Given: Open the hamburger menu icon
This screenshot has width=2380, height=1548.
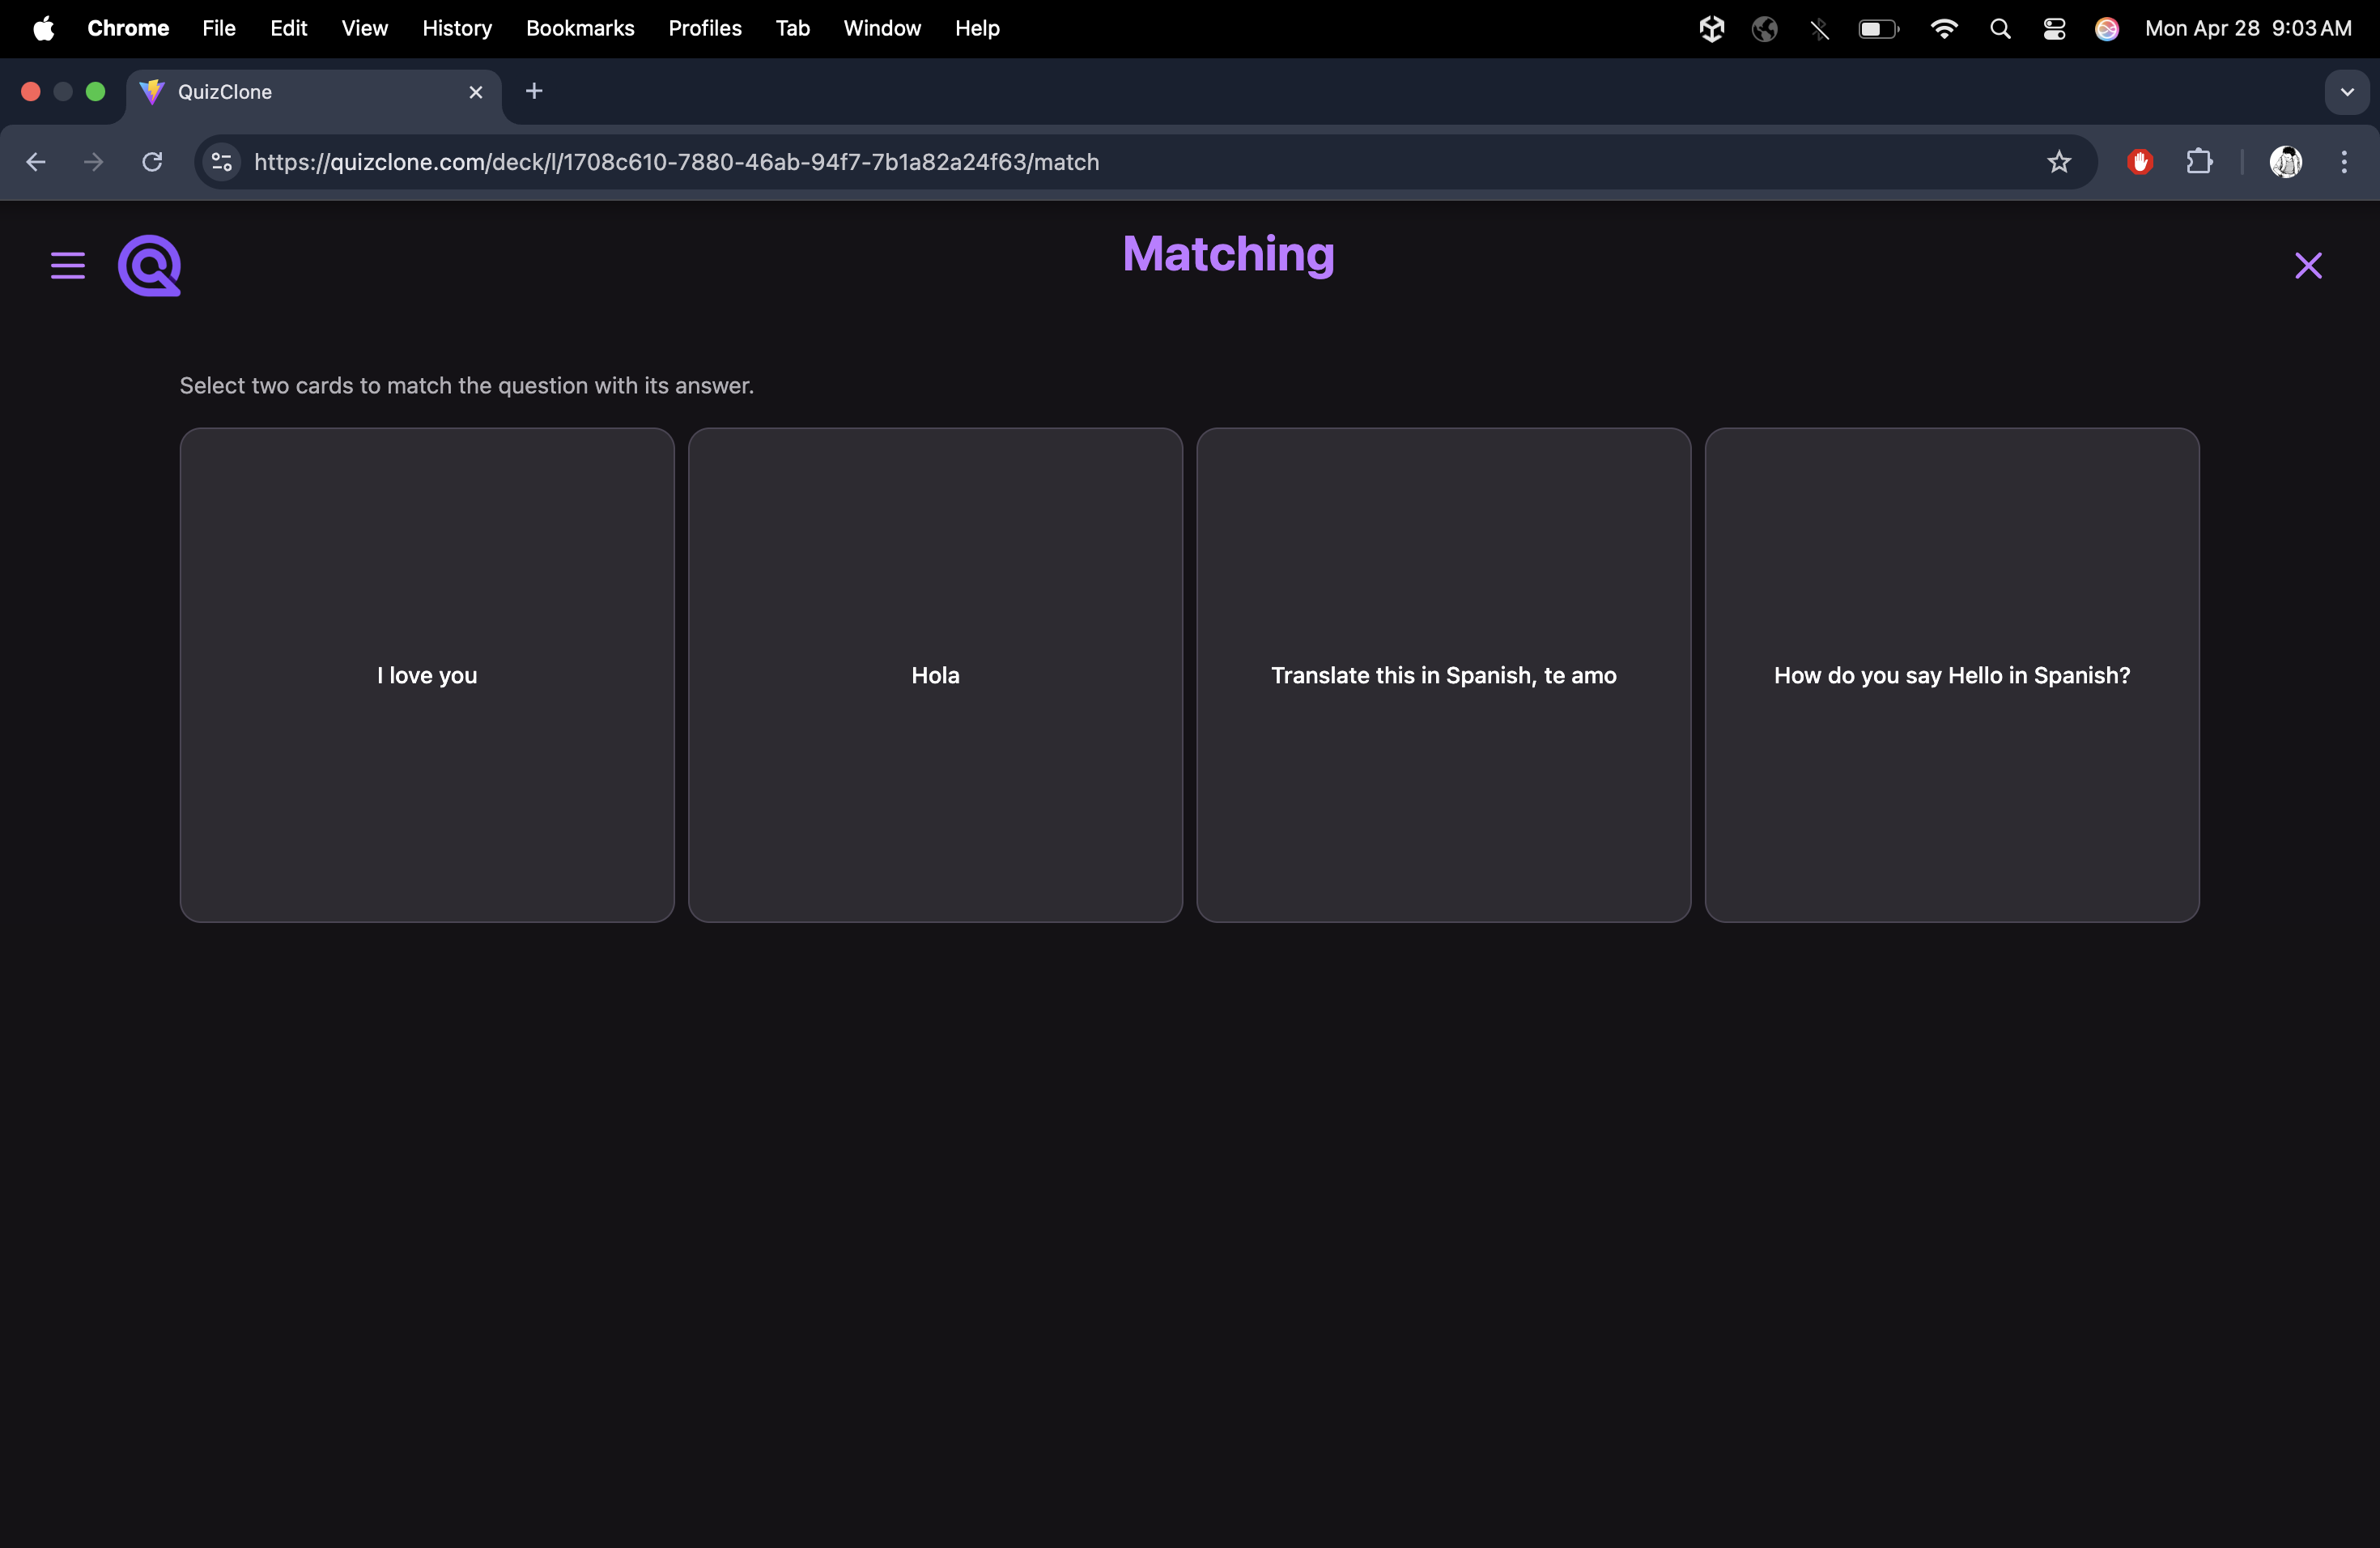Looking at the screenshot, I should (x=68, y=266).
